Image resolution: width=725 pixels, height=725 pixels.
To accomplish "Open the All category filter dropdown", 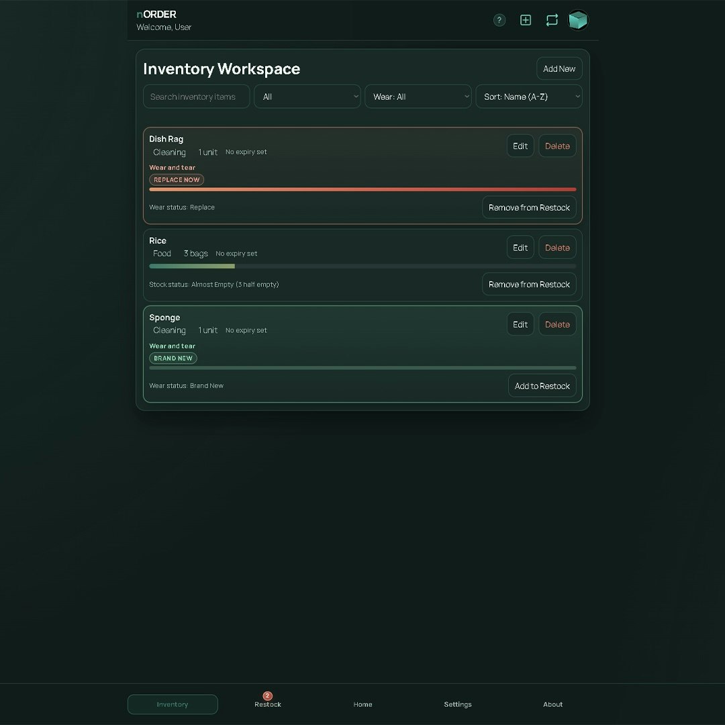I will tap(307, 97).
